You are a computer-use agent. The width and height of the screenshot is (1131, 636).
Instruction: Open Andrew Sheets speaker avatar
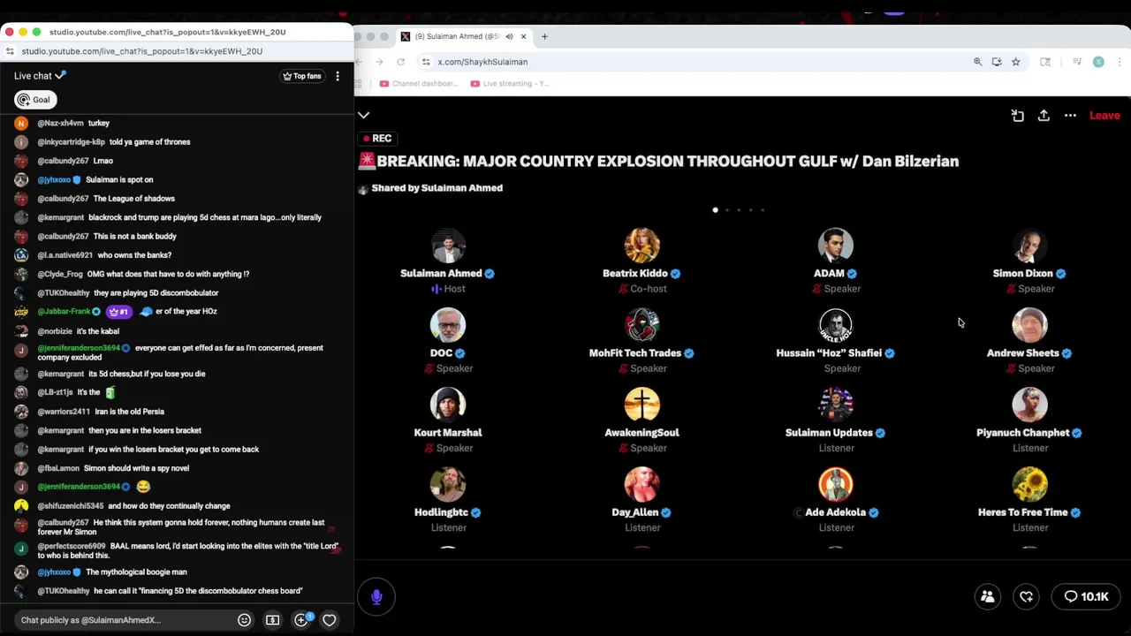click(x=1029, y=326)
